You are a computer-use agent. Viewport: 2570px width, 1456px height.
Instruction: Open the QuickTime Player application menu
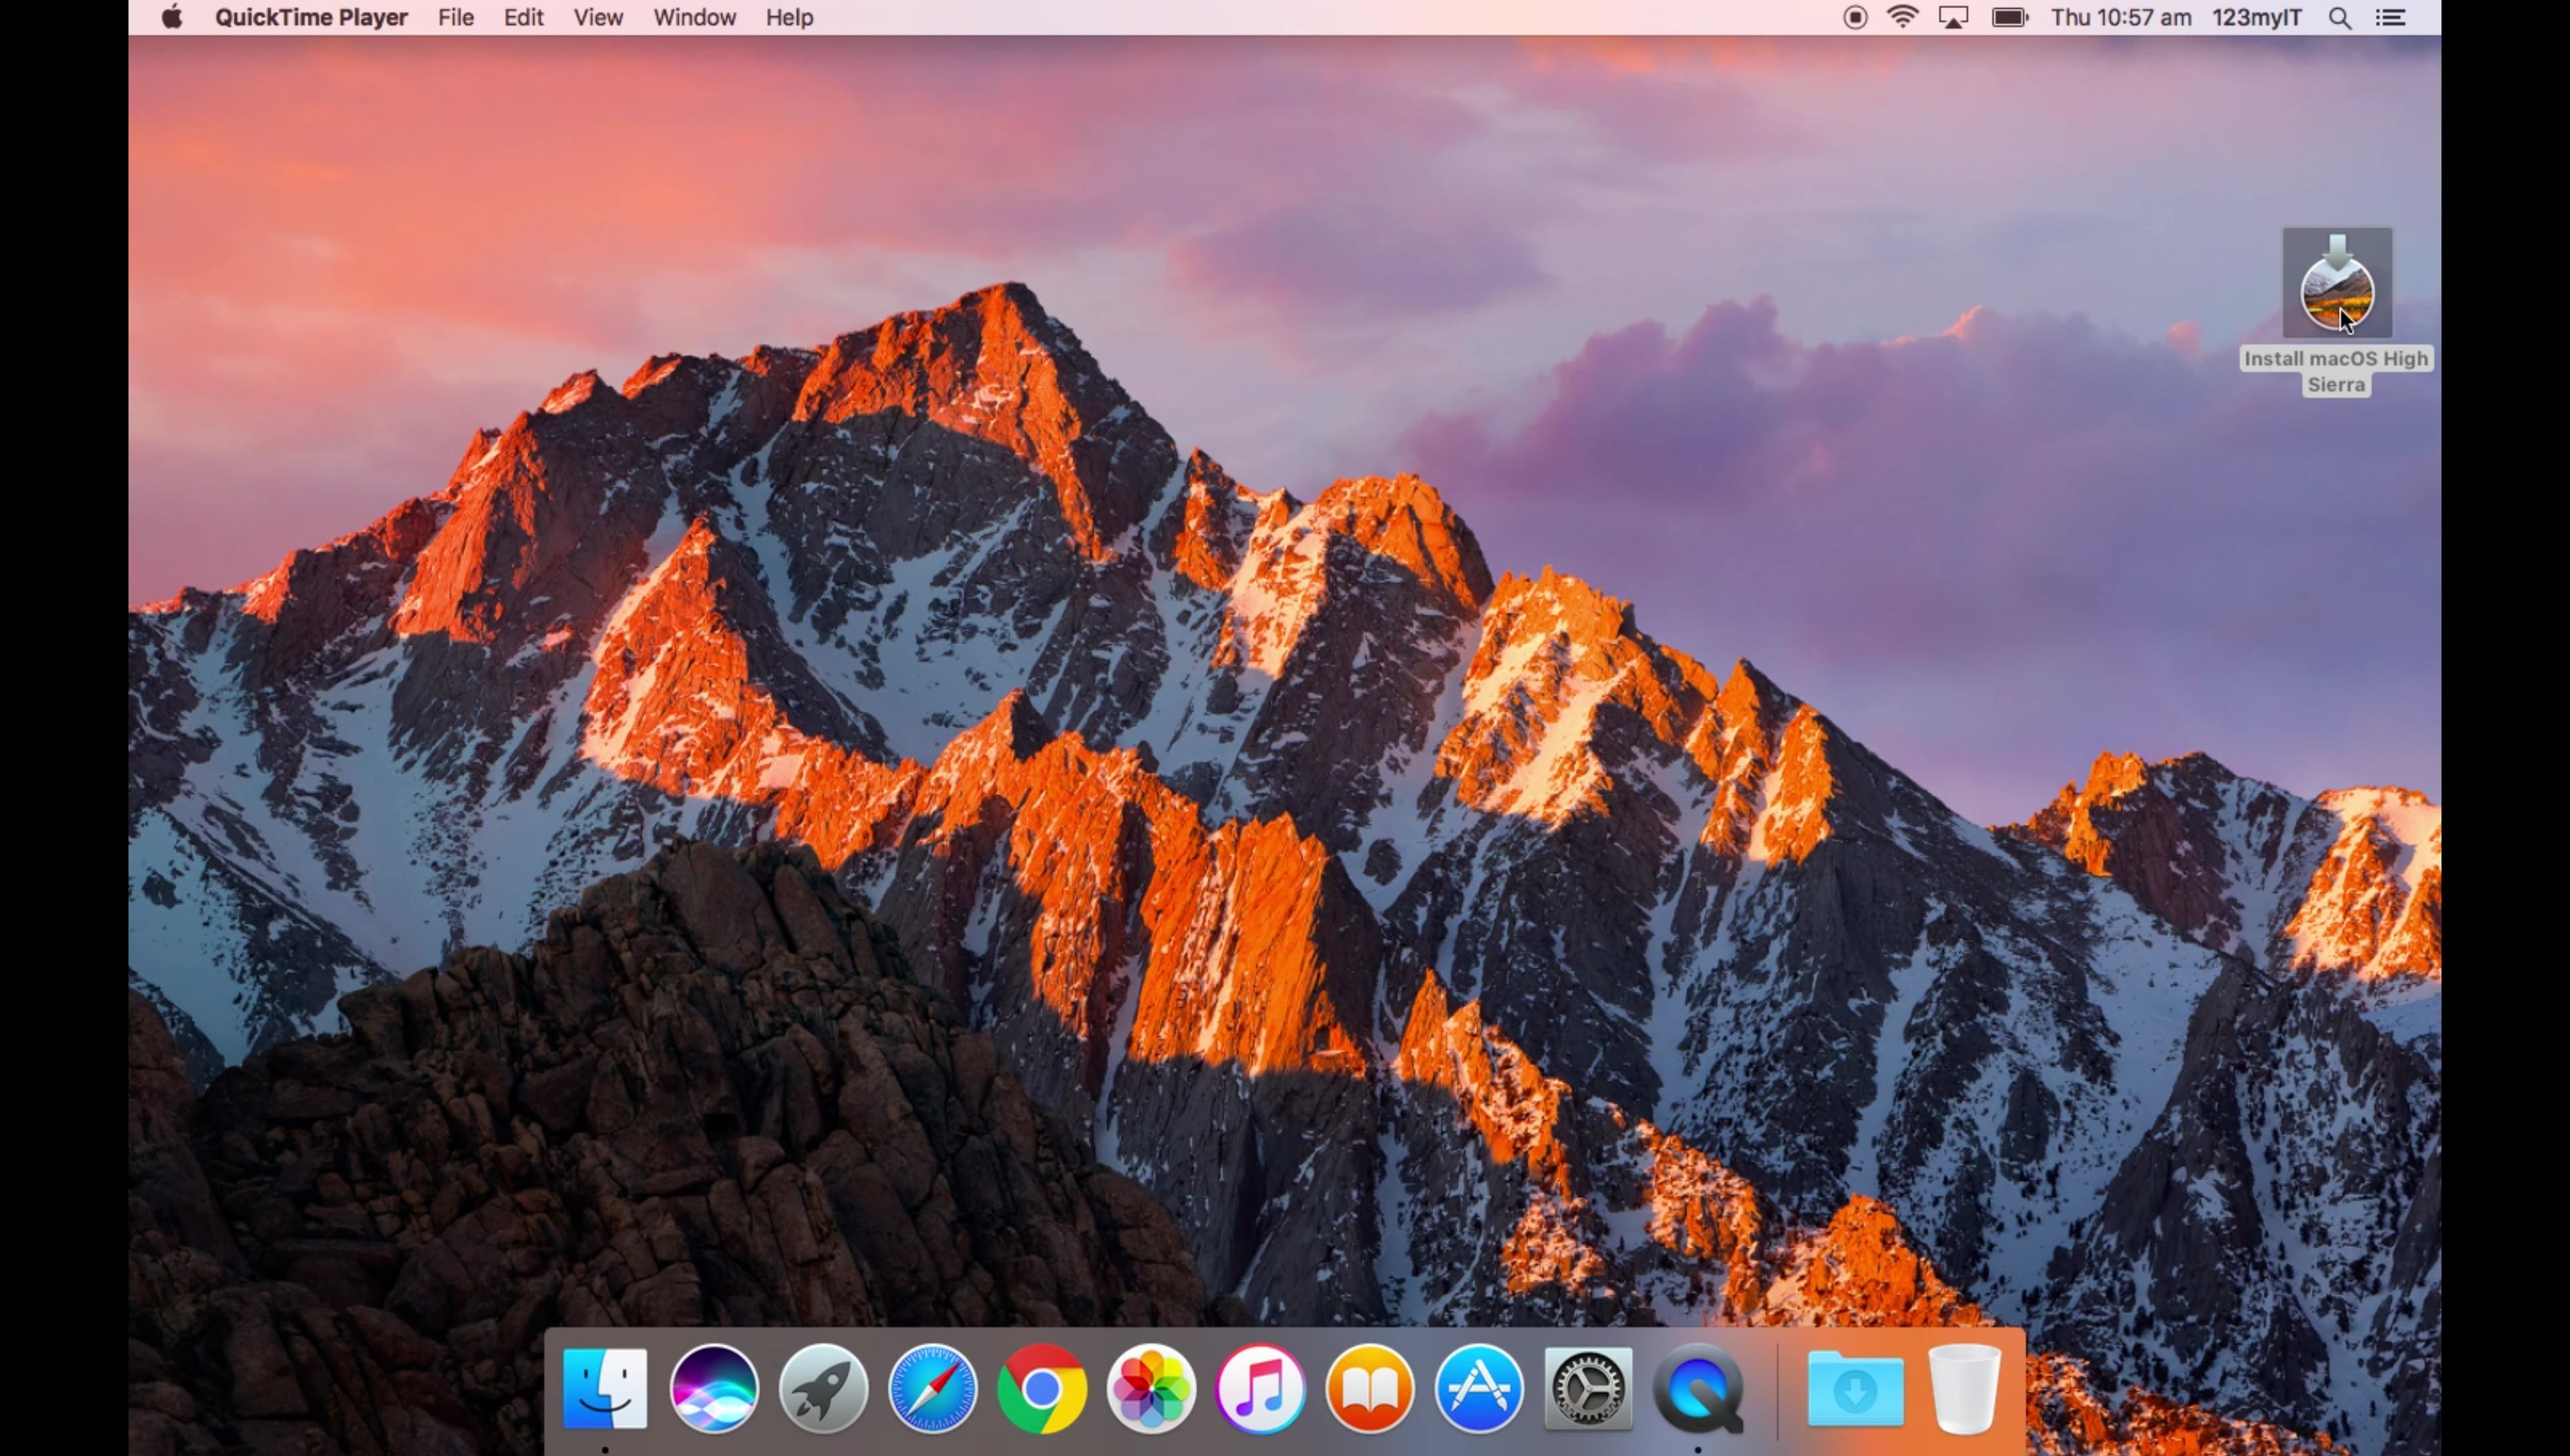(x=311, y=17)
